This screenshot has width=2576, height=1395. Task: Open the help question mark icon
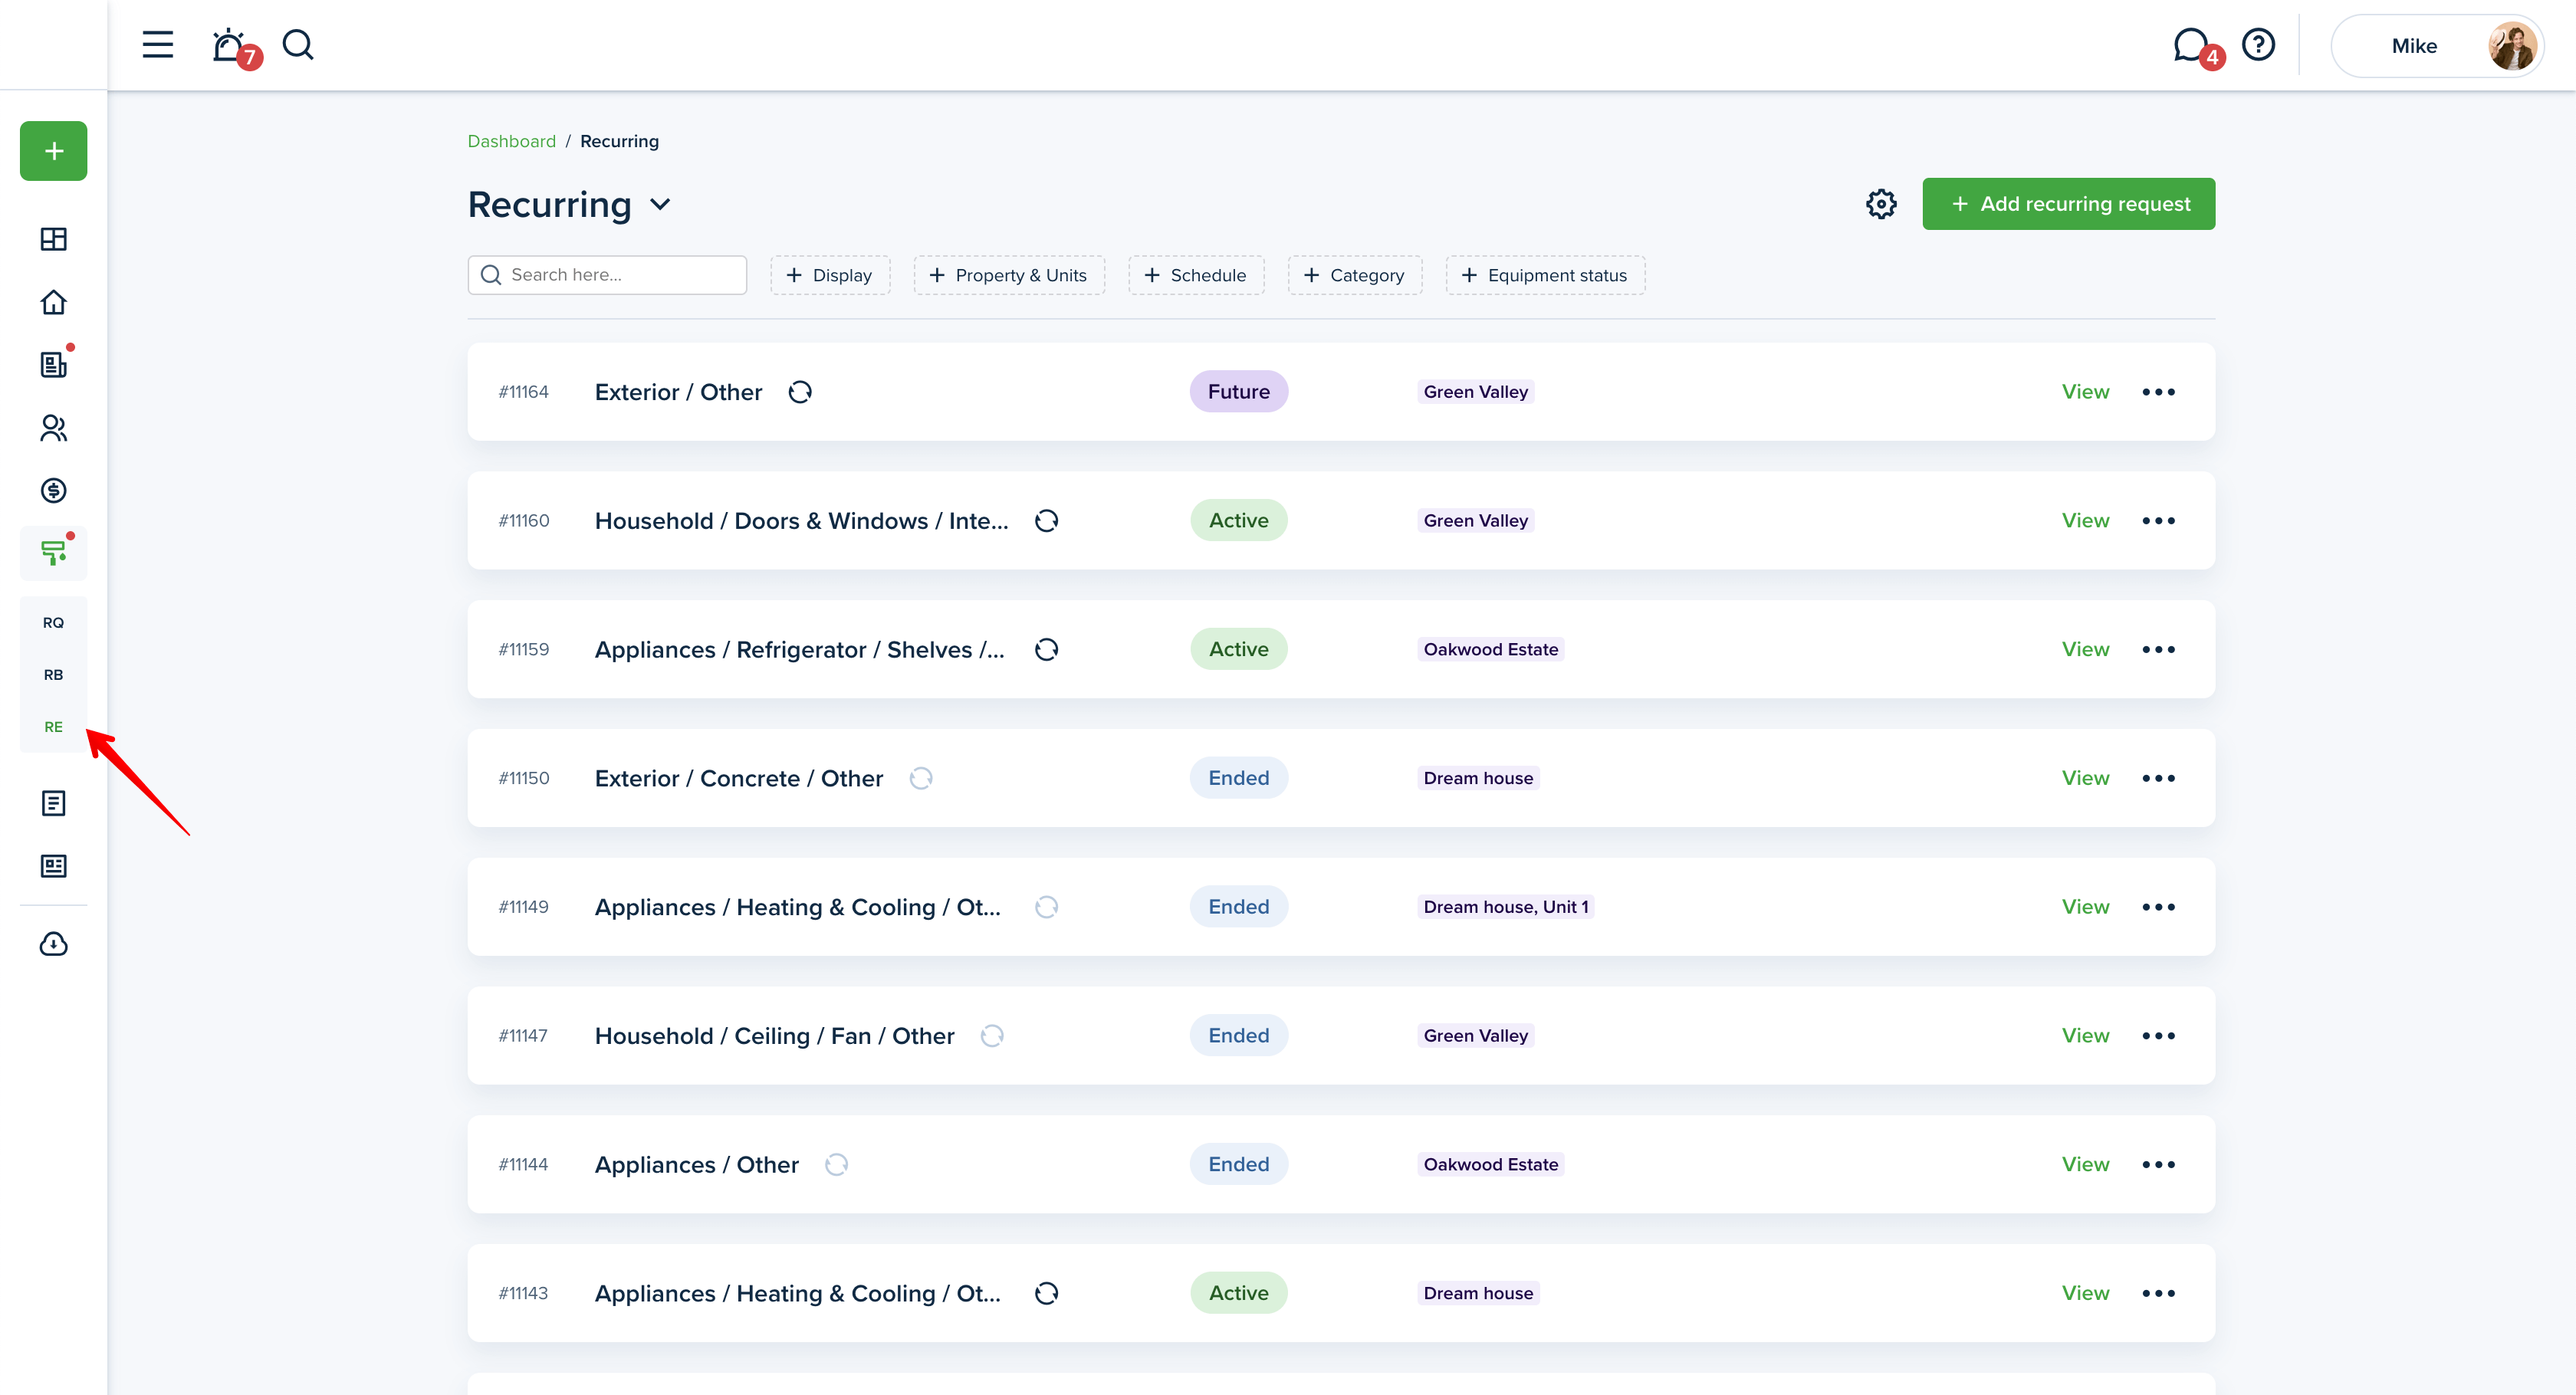[x=2258, y=45]
